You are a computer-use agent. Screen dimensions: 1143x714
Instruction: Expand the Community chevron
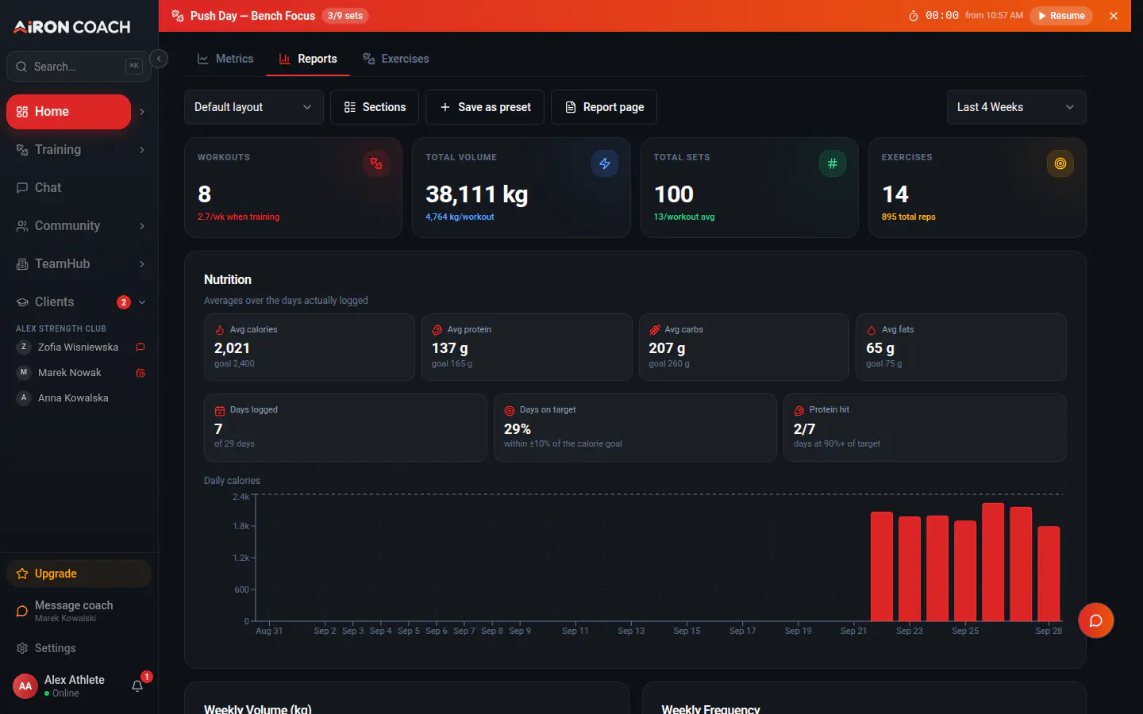[x=142, y=226]
